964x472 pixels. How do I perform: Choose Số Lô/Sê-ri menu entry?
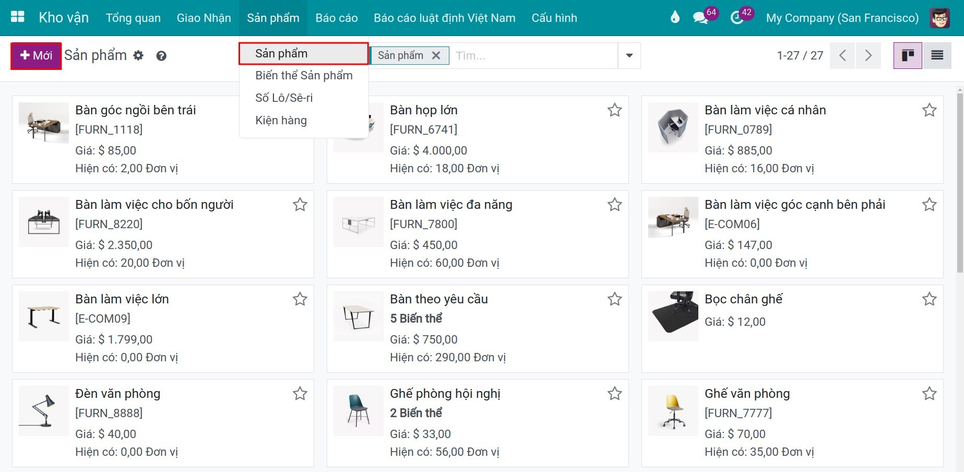[x=304, y=98]
